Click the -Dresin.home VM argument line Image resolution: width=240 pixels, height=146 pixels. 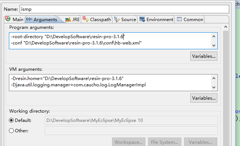(x=67, y=79)
